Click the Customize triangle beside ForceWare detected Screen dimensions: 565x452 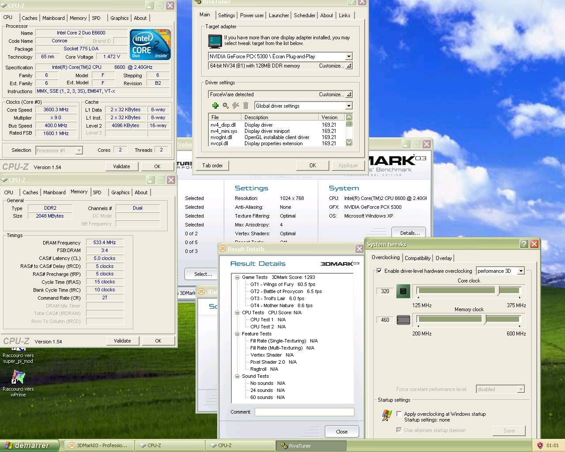click(x=348, y=94)
